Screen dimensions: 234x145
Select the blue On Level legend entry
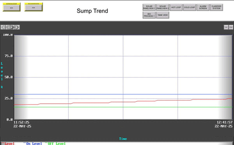33,143
